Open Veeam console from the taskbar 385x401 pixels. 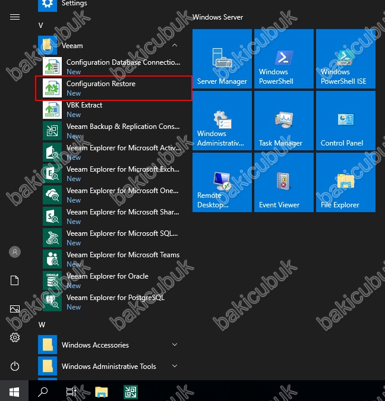point(131,392)
